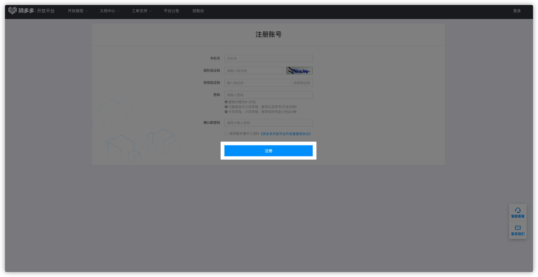Click 获取验证码 to request SMS code

coord(302,83)
